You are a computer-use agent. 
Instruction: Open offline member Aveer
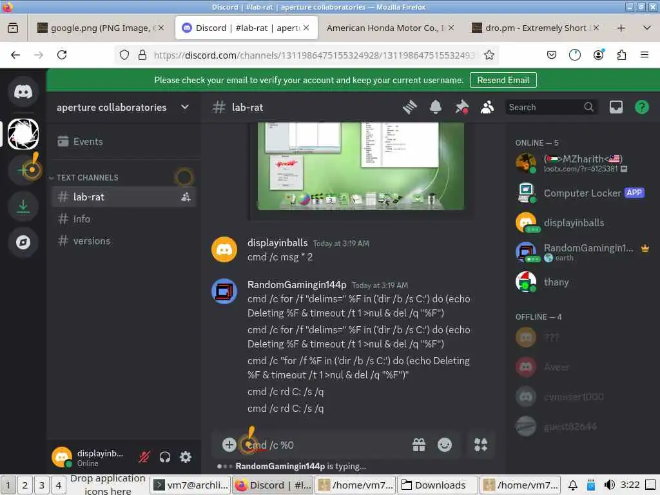tap(583, 367)
